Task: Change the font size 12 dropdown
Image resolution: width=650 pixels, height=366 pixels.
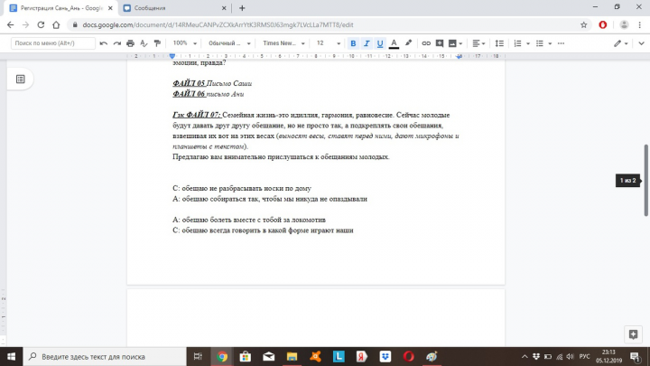Action: 329,43
